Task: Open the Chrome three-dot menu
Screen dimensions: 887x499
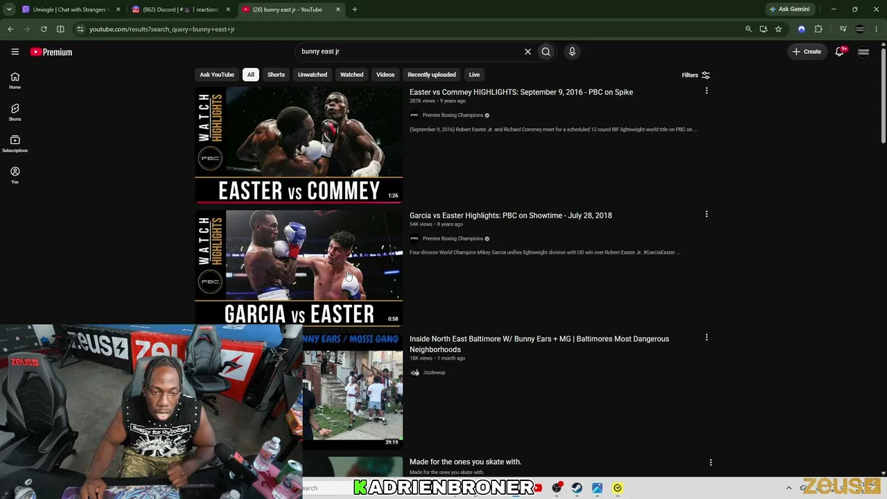Action: [877, 29]
